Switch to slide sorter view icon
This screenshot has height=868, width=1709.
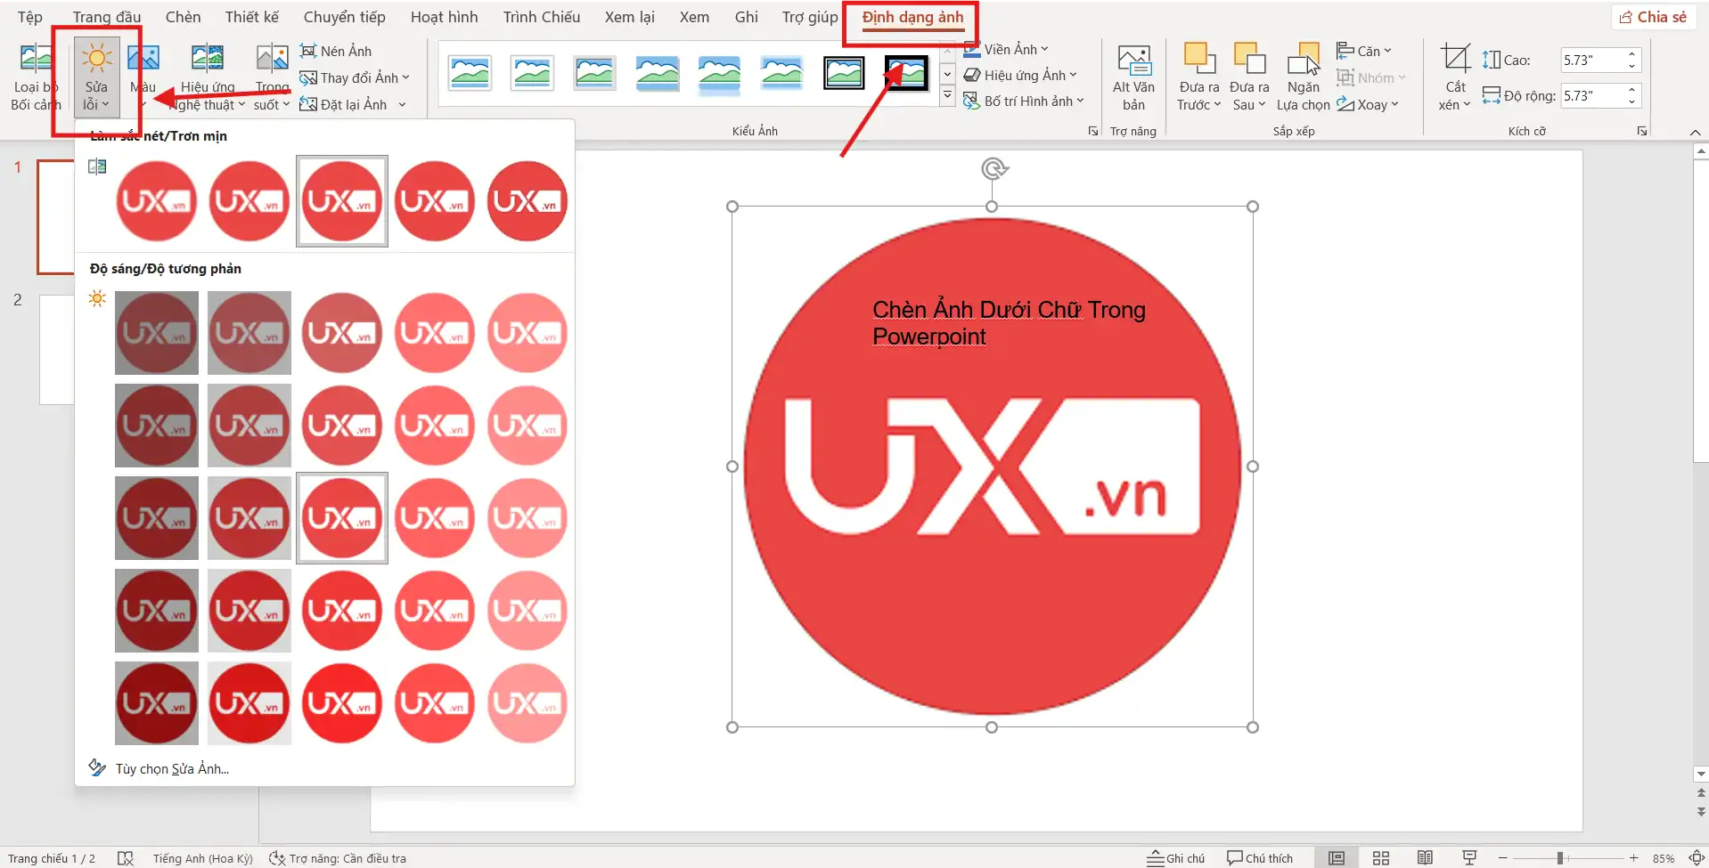[1380, 858]
